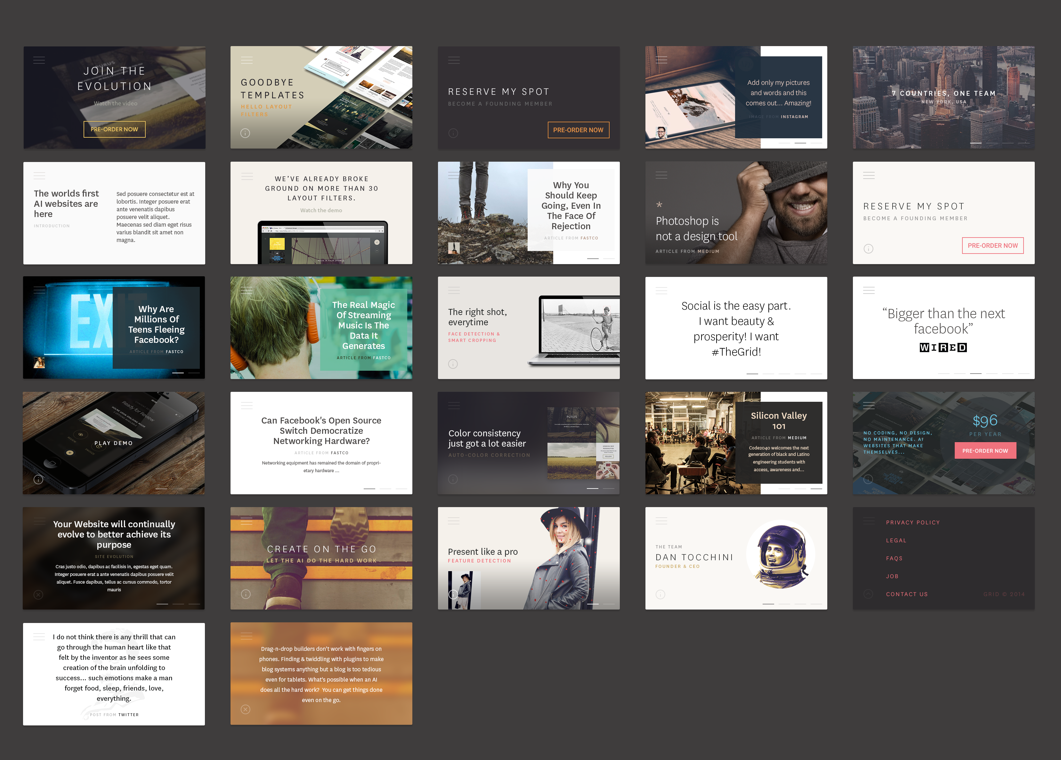Viewport: 1061px width, 760px height.
Task: Select the FAQs footer menu item
Action: coord(894,558)
